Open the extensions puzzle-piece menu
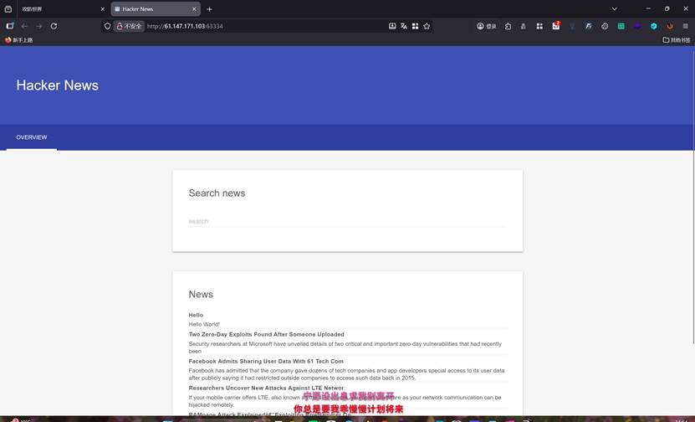Image resolution: width=695 pixels, height=422 pixels. [x=508, y=26]
